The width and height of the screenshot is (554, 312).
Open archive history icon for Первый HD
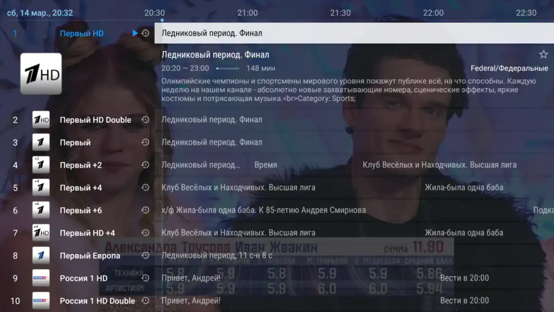pos(145,33)
